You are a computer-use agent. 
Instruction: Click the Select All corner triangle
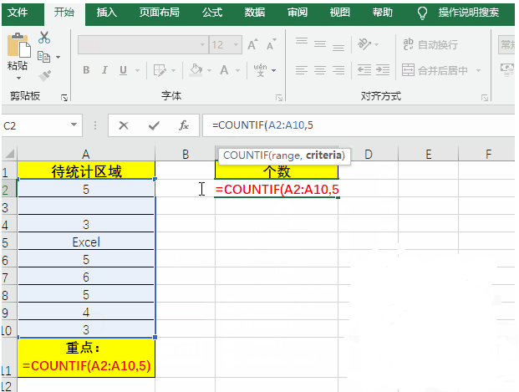[9, 154]
